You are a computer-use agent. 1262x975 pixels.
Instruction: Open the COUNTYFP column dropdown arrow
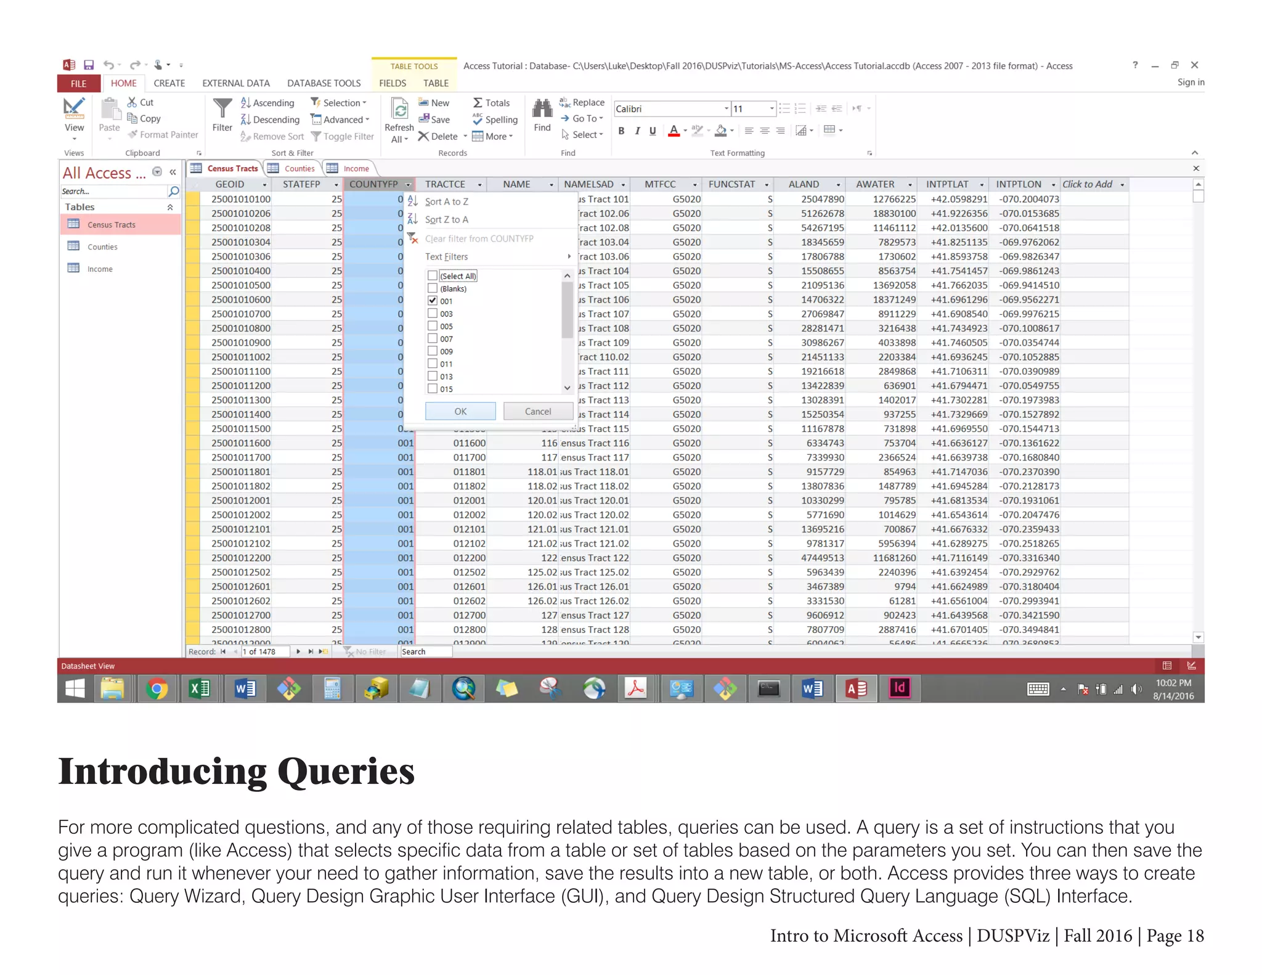point(408,185)
